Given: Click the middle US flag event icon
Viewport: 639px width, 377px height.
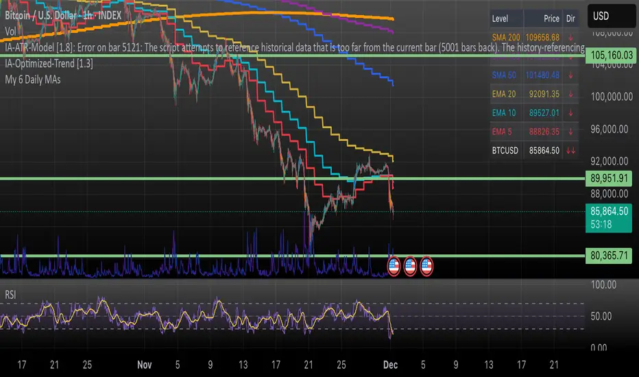Looking at the screenshot, I should point(411,266).
